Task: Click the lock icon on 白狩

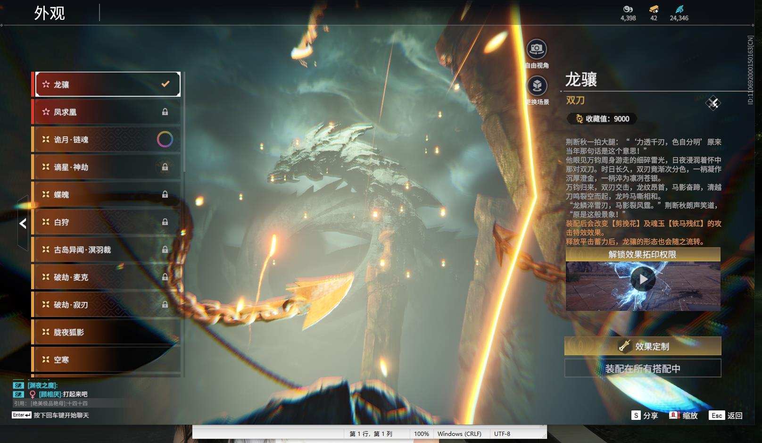Action: (x=165, y=222)
